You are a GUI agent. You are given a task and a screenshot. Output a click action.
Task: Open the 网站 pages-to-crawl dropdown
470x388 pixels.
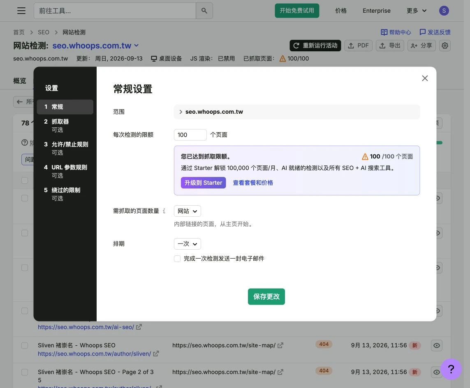(x=188, y=211)
